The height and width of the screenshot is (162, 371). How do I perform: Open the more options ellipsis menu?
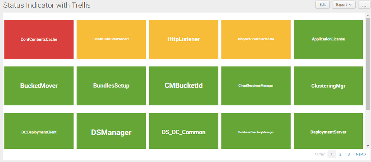pyautogui.click(x=364, y=4)
